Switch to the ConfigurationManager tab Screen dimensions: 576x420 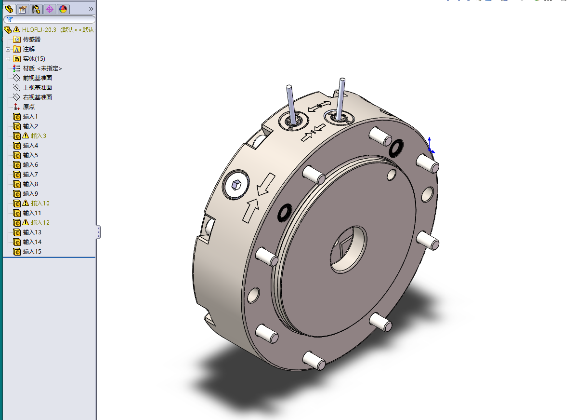click(36, 9)
